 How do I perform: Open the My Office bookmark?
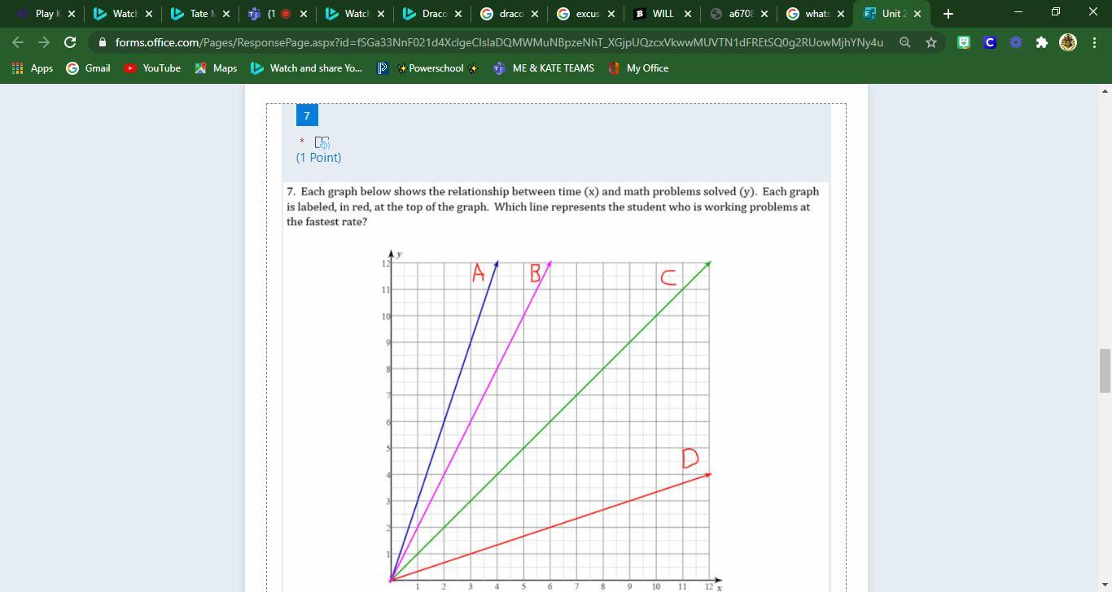[x=638, y=68]
